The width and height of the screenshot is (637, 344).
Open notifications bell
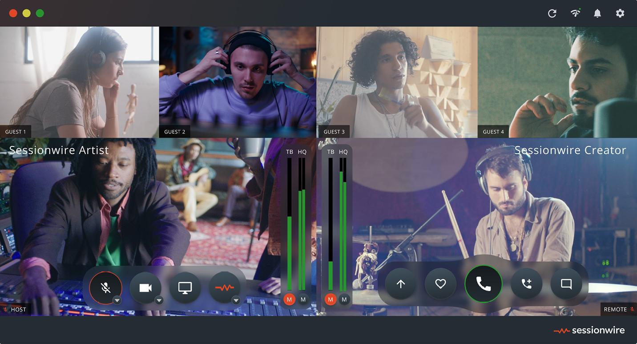click(597, 13)
